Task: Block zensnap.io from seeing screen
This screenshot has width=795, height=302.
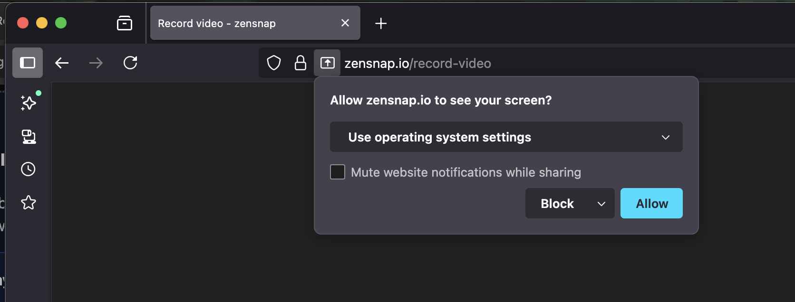Action: tap(557, 204)
